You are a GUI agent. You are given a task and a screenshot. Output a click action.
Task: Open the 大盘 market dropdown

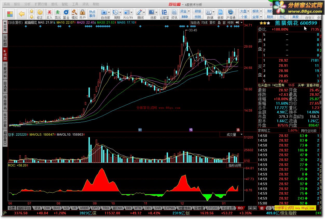[x=244, y=11]
